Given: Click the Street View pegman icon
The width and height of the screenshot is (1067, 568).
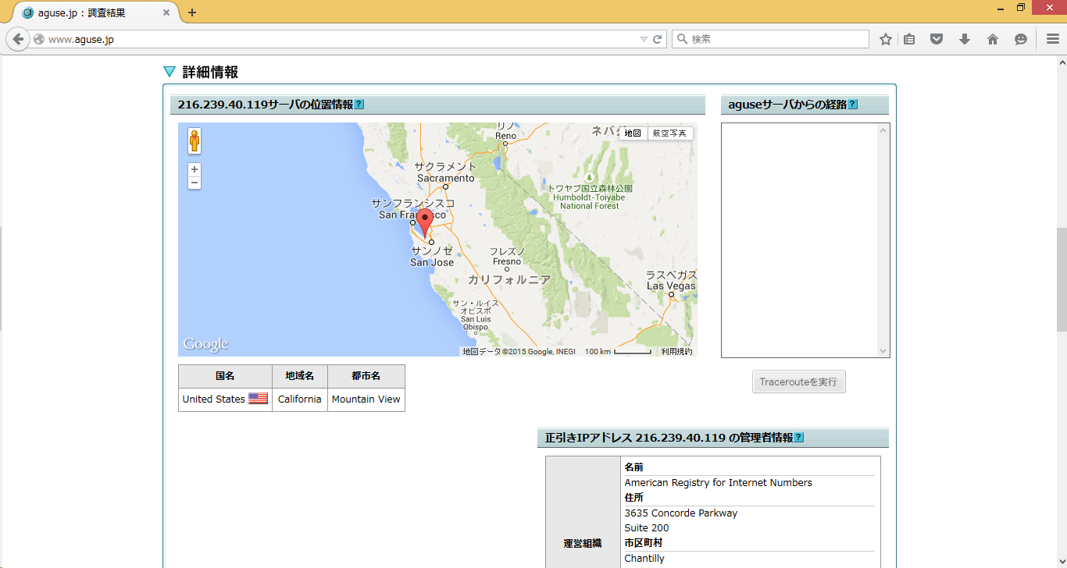Looking at the screenshot, I should point(194,141).
